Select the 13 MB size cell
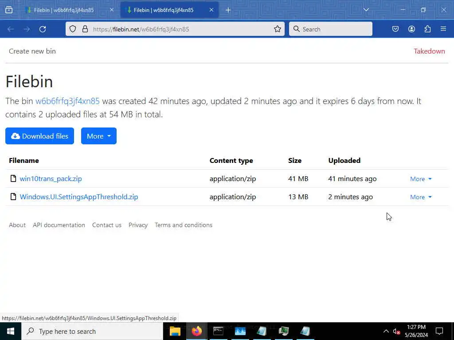This screenshot has height=340, width=454. pos(298,197)
